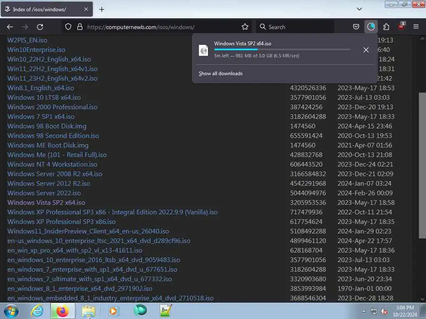The image size is (426, 319).
Task: Open Windows 98 Boot Disk.img
Action: (47, 126)
